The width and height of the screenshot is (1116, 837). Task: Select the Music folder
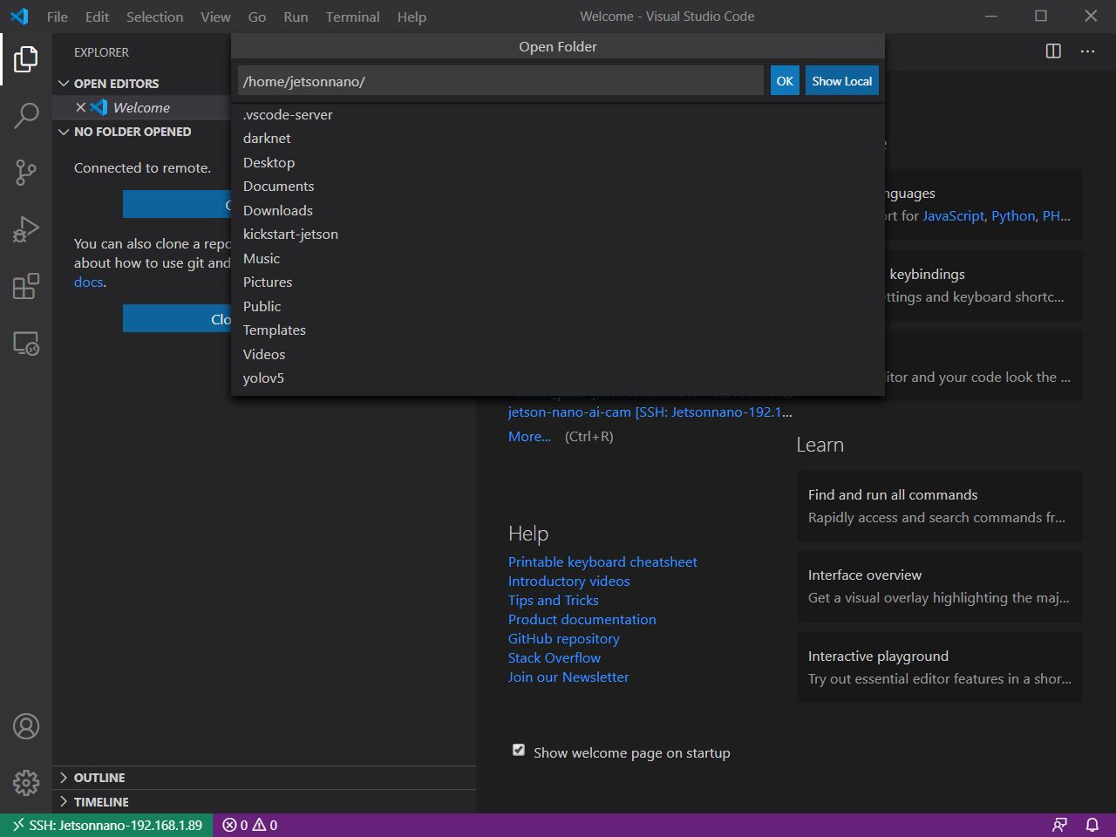pyautogui.click(x=558, y=259)
